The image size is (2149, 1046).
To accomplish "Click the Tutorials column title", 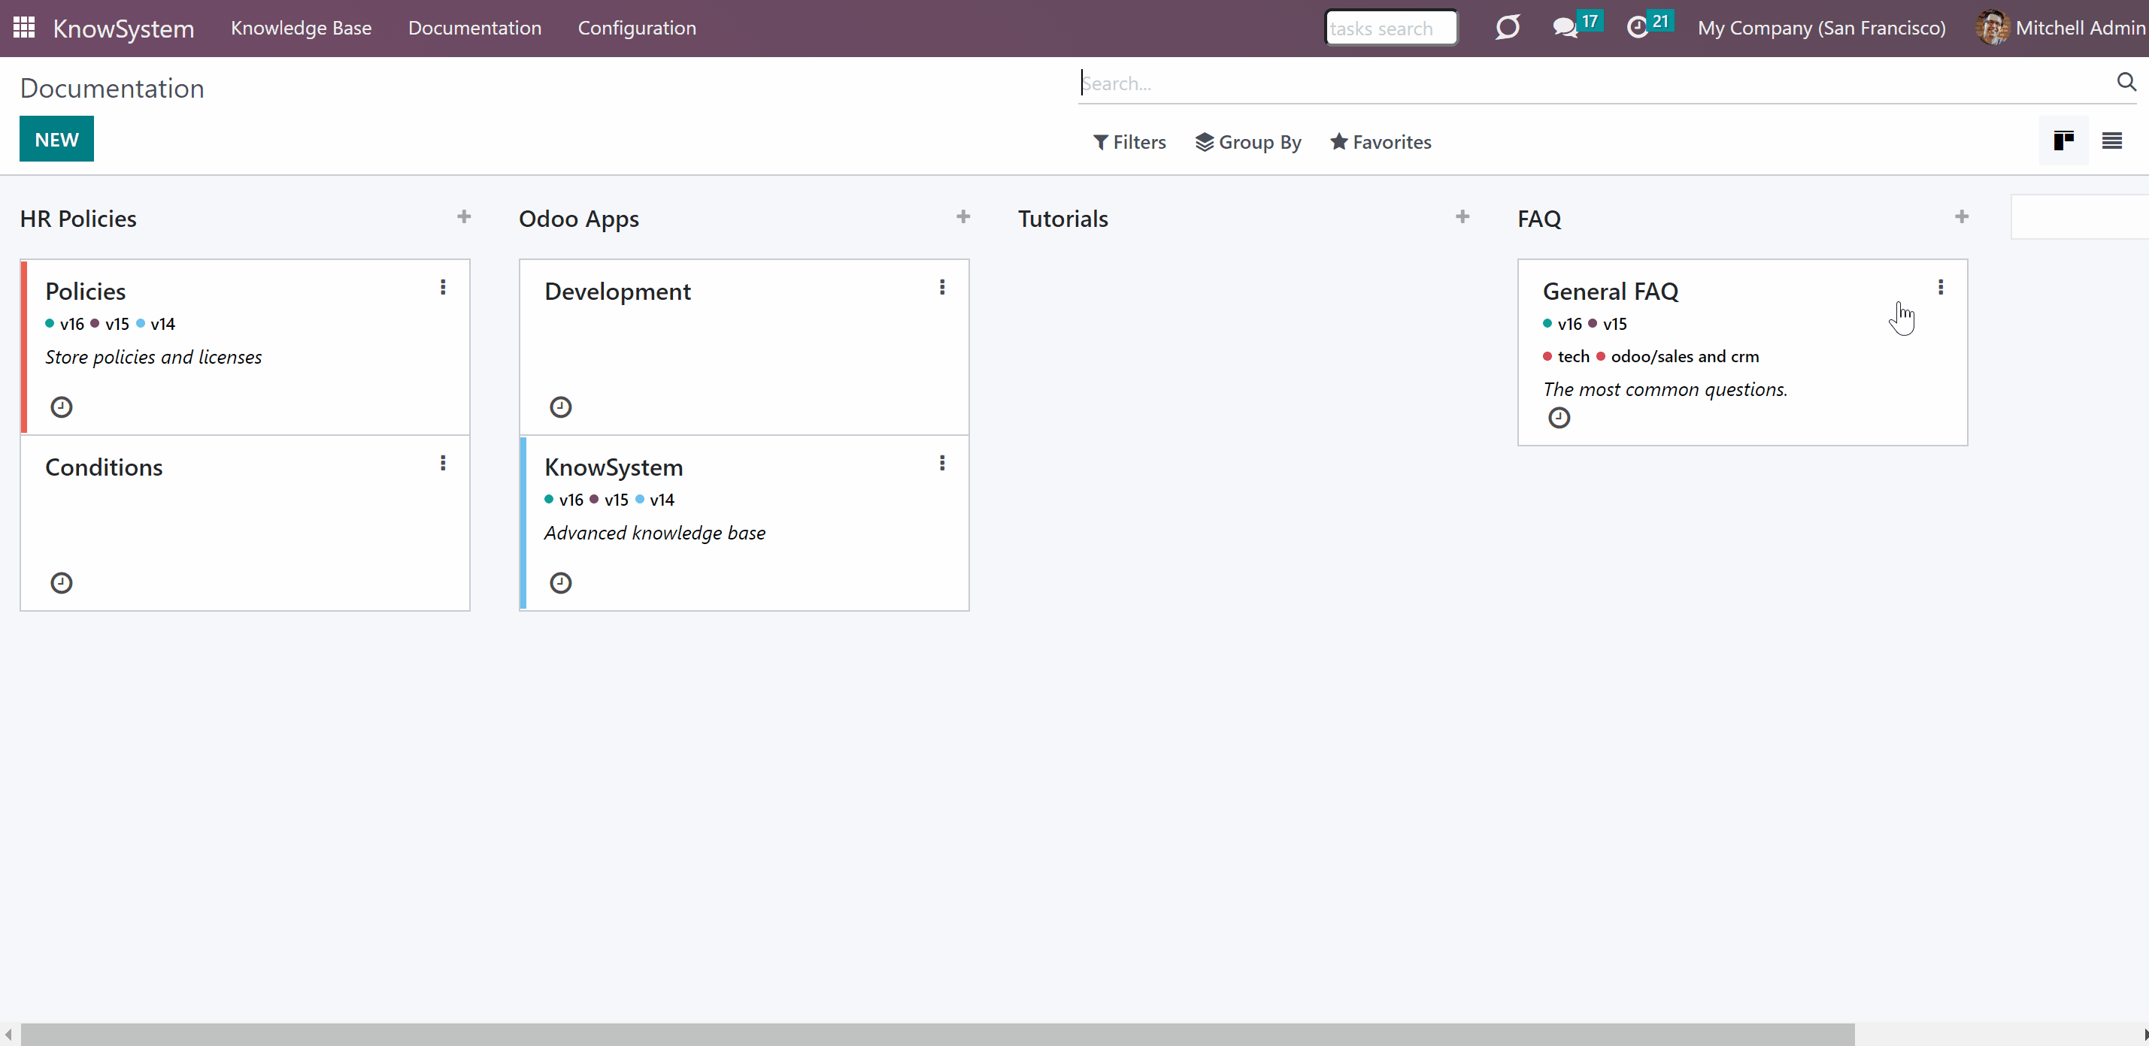I will tap(1062, 219).
